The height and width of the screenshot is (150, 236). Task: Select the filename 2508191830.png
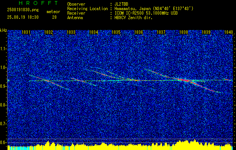pyautogui.click(x=23, y=10)
